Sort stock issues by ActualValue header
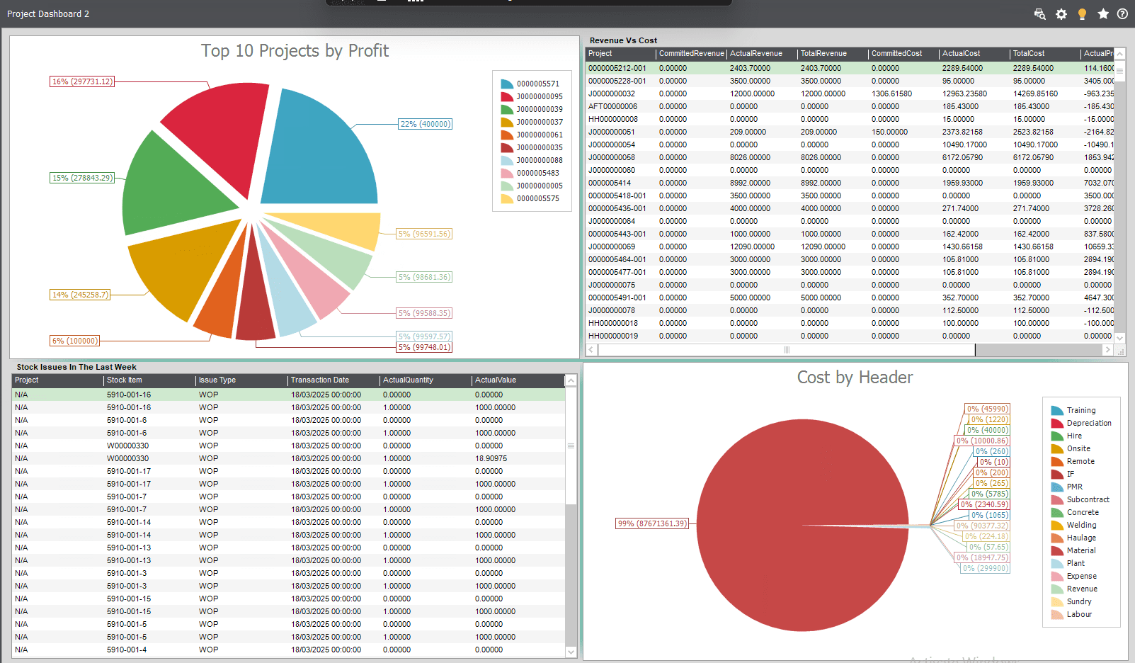This screenshot has height=663, width=1135. coord(518,380)
